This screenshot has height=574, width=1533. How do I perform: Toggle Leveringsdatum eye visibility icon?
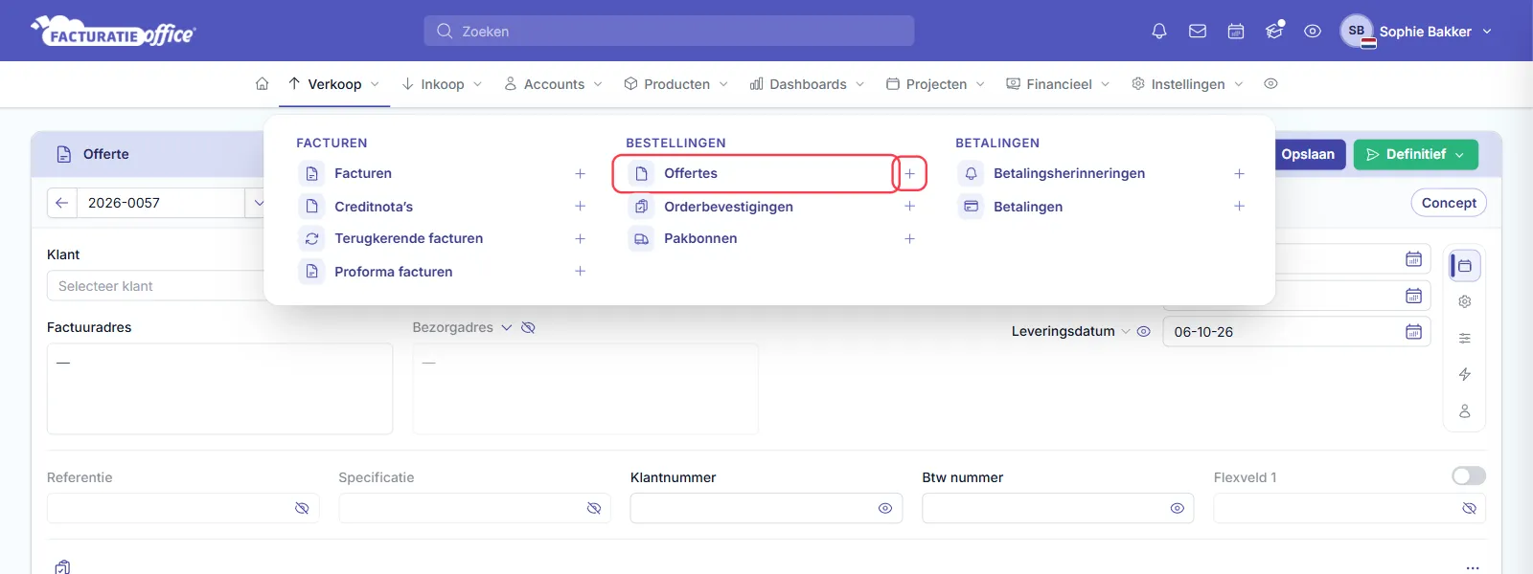coord(1143,331)
